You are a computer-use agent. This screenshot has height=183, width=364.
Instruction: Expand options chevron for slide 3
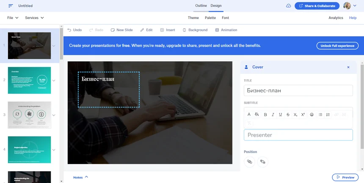click(54, 115)
